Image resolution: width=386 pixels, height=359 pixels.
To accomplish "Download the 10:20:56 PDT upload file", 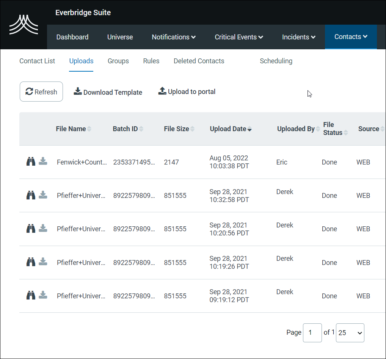I will pos(43,229).
